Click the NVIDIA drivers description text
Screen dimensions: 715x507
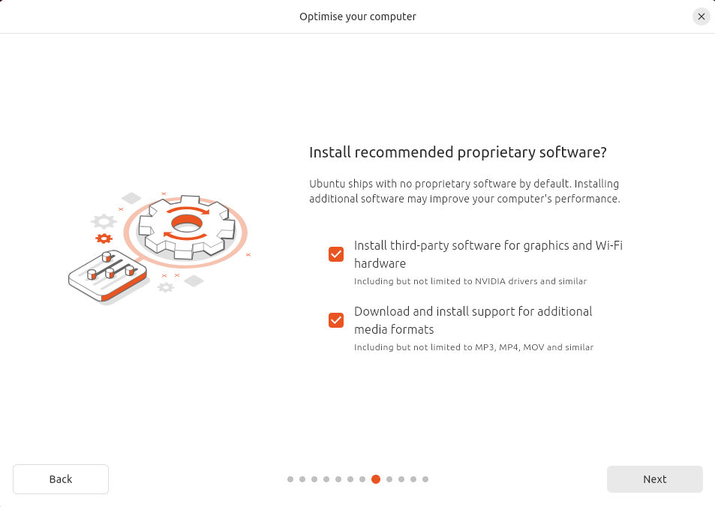470,281
